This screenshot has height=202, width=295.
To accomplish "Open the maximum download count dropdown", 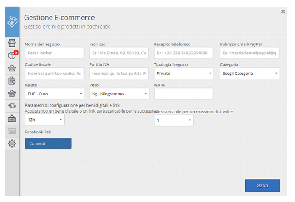I will coord(173,120).
